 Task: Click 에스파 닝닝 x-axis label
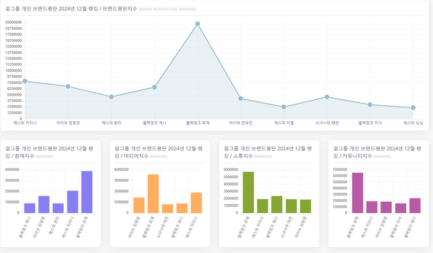413,123
